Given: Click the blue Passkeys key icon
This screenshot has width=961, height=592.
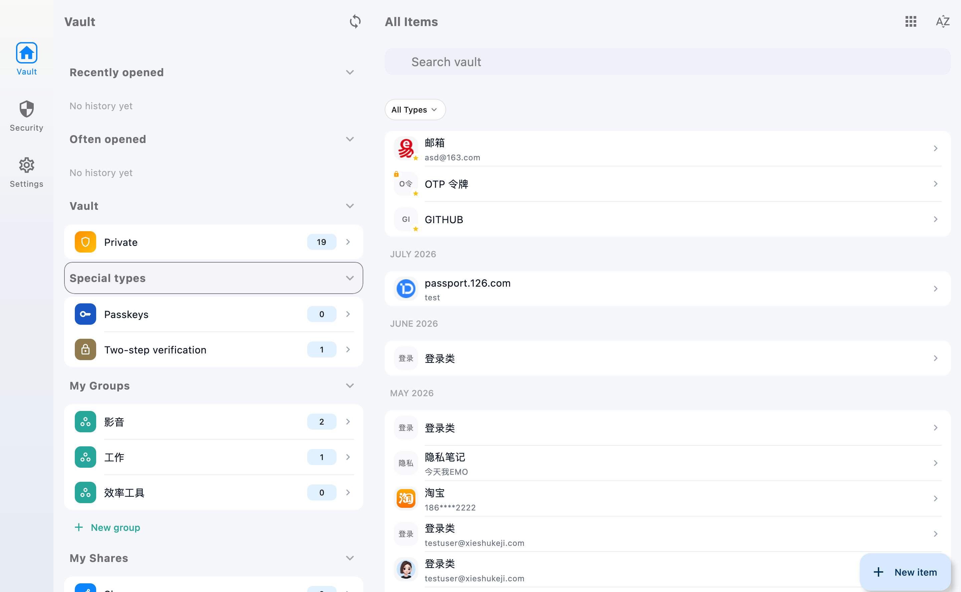Looking at the screenshot, I should click(x=85, y=314).
